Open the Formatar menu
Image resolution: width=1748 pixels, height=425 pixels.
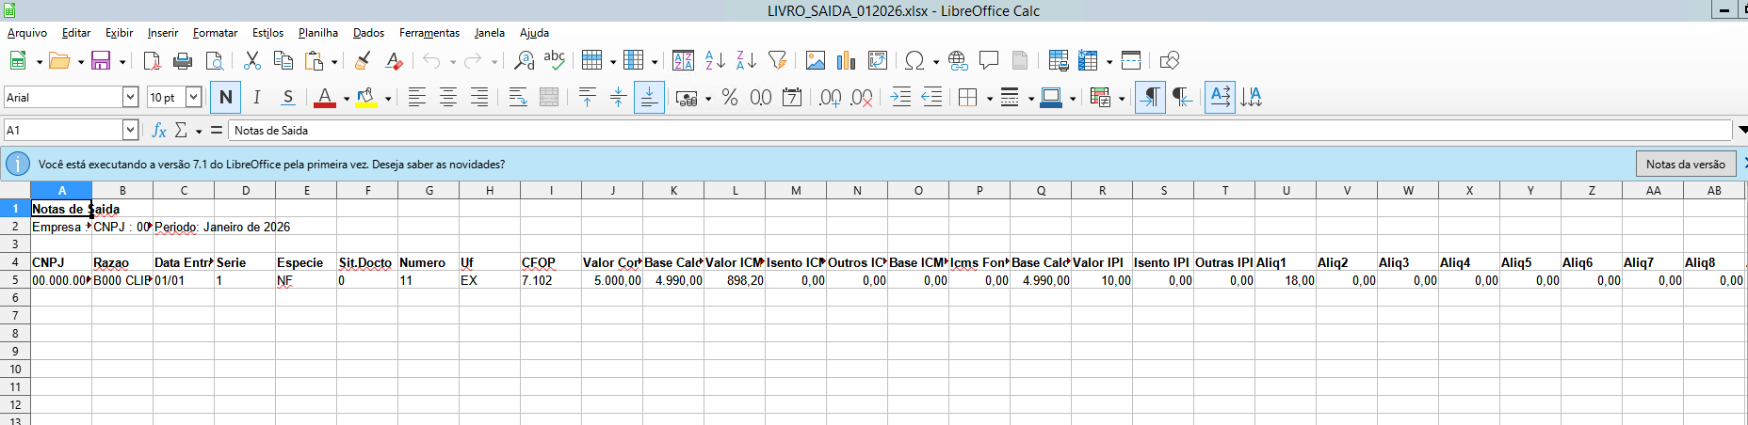click(215, 33)
